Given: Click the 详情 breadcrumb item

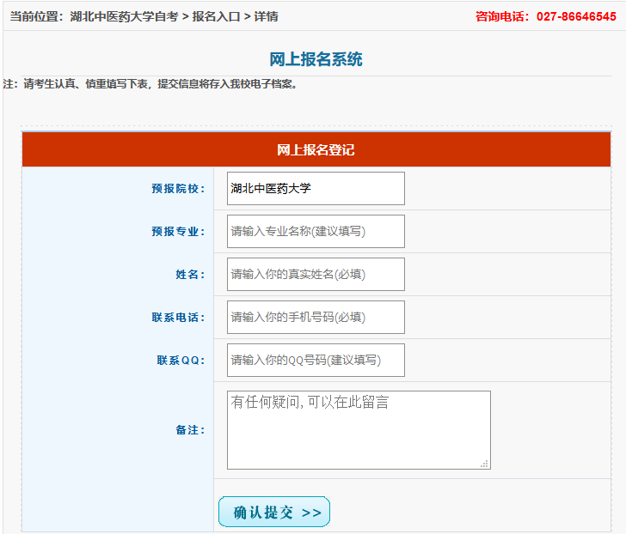Looking at the screenshot, I should point(266,16).
